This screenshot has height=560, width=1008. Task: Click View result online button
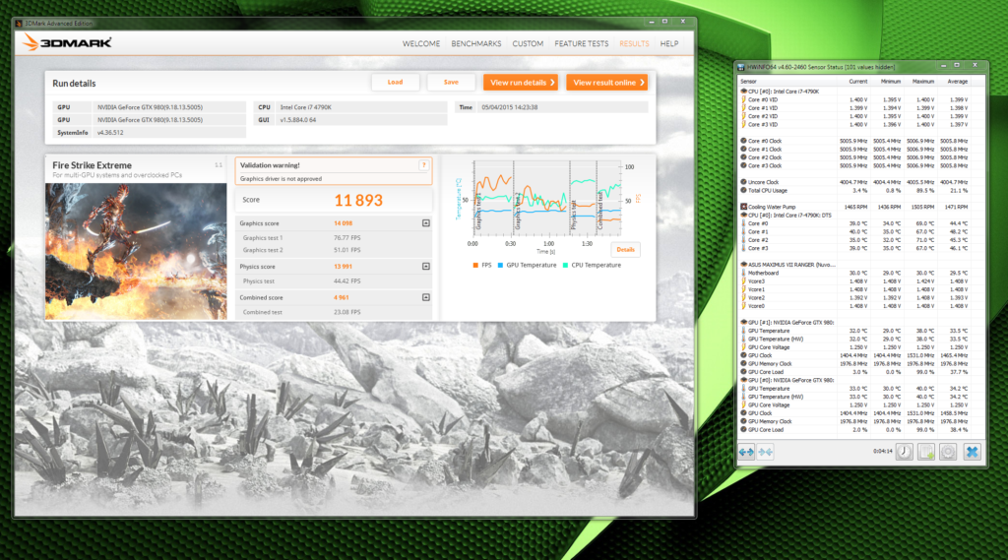pos(606,83)
